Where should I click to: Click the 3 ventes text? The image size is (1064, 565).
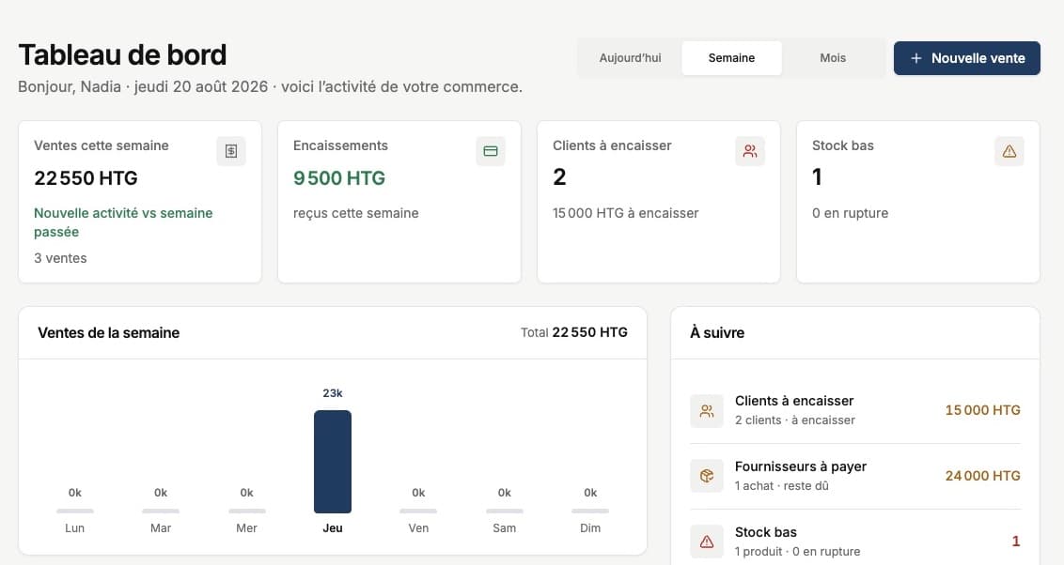tap(60, 258)
